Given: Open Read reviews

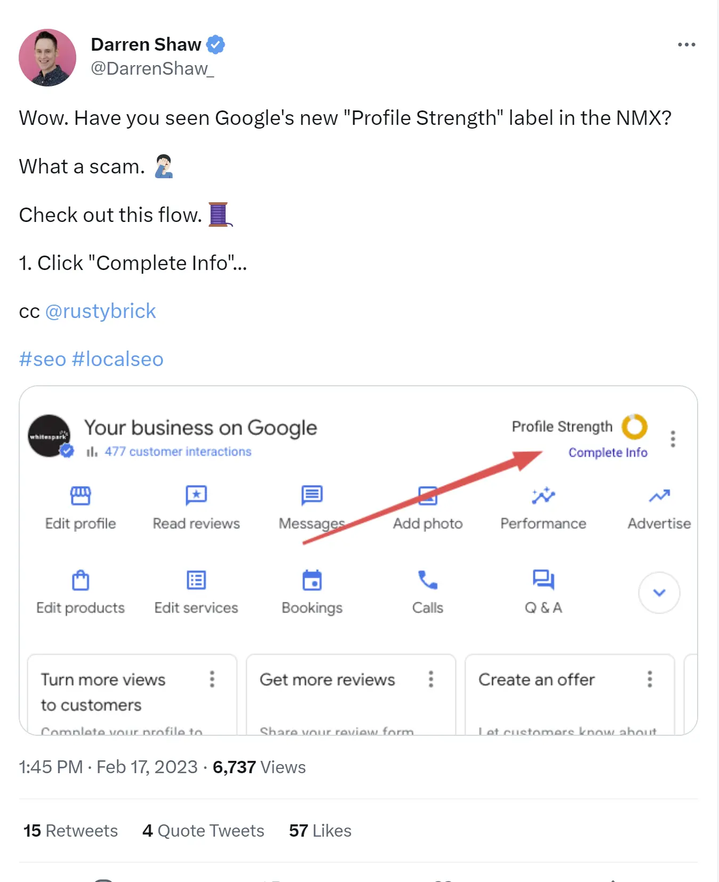Looking at the screenshot, I should (x=196, y=495).
